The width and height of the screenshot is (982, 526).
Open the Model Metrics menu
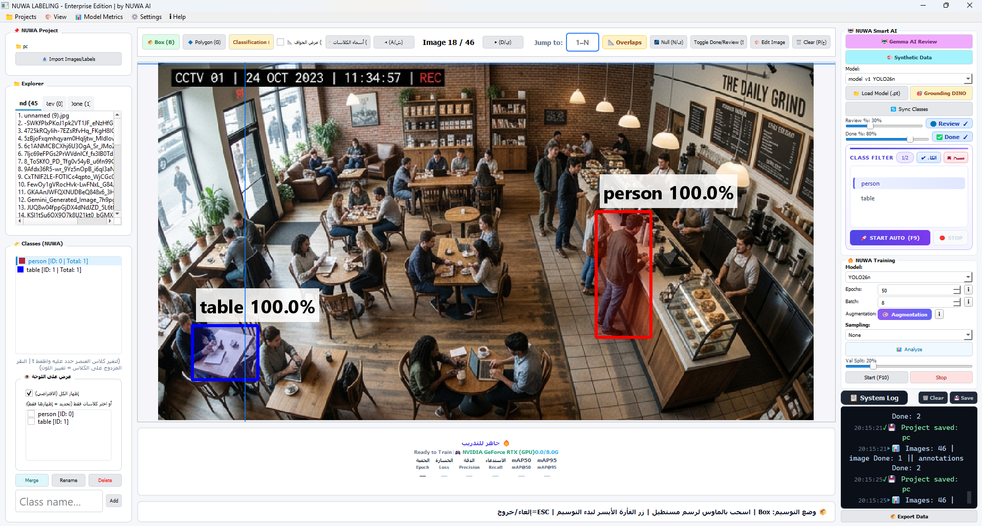(x=99, y=17)
